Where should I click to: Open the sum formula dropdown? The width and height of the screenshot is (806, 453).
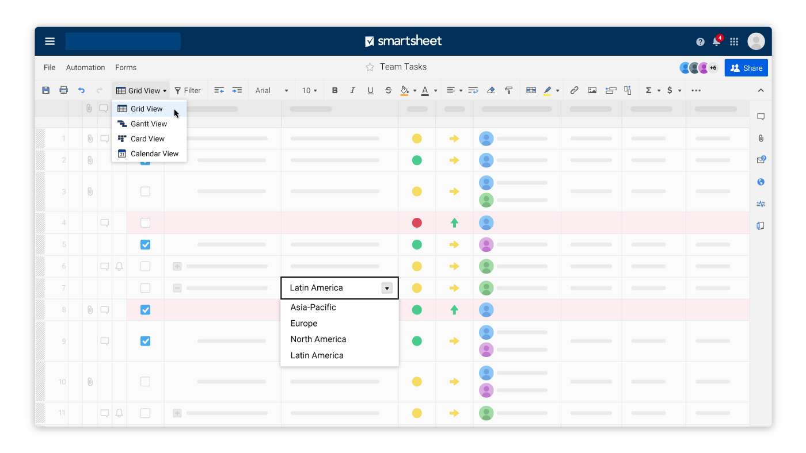pos(652,90)
